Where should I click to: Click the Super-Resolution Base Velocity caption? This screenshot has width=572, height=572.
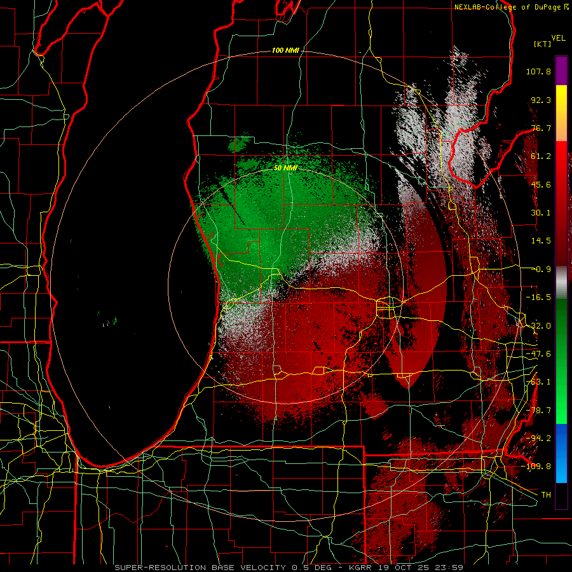coord(289,568)
